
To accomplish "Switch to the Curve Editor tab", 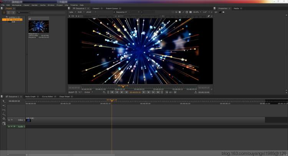I will [x=47, y=97].
